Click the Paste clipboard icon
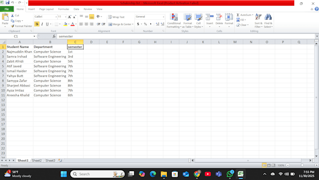Viewport: 319px width, 180px height. [5, 17]
